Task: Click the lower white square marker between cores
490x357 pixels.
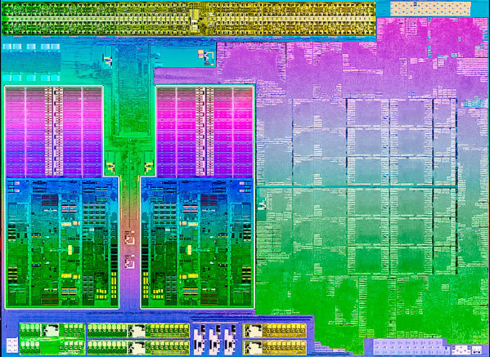Action: pyautogui.click(x=129, y=261)
